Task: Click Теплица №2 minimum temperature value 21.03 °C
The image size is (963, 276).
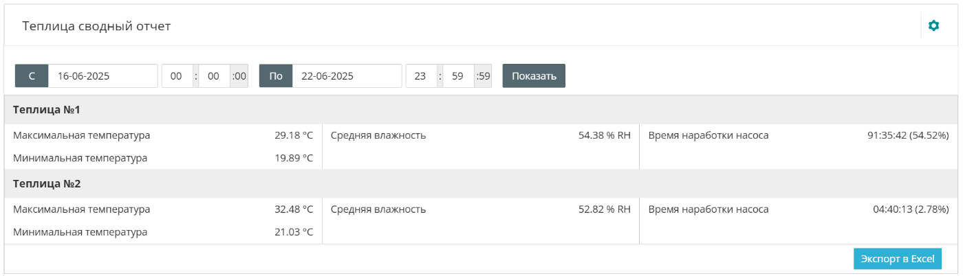Action: click(x=294, y=232)
